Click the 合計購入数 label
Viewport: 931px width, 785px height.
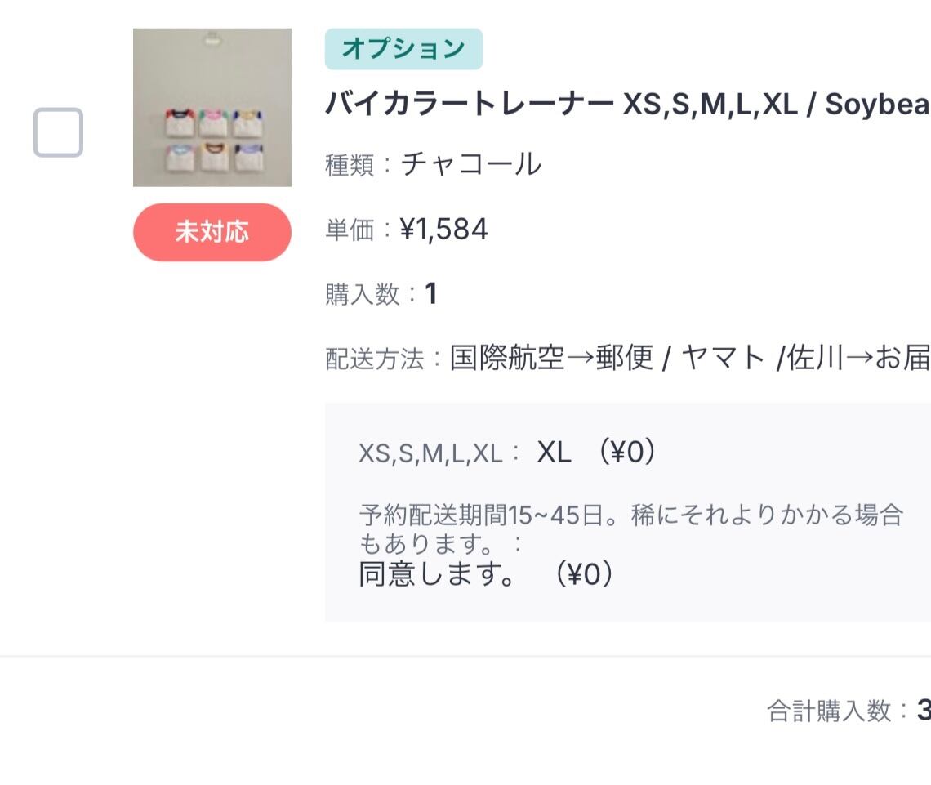pyautogui.click(x=829, y=711)
